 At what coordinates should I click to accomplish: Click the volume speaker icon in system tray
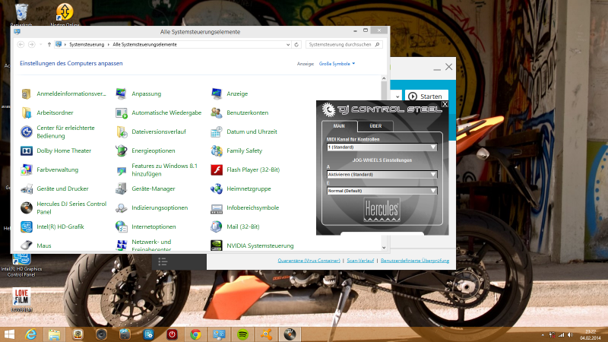[570, 334]
